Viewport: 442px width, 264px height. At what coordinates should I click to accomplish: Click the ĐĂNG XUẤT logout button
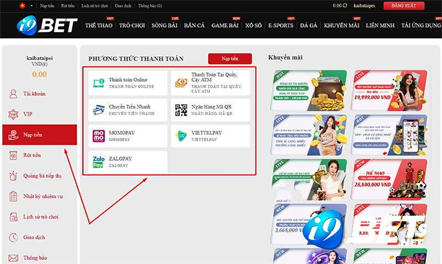(404, 6)
